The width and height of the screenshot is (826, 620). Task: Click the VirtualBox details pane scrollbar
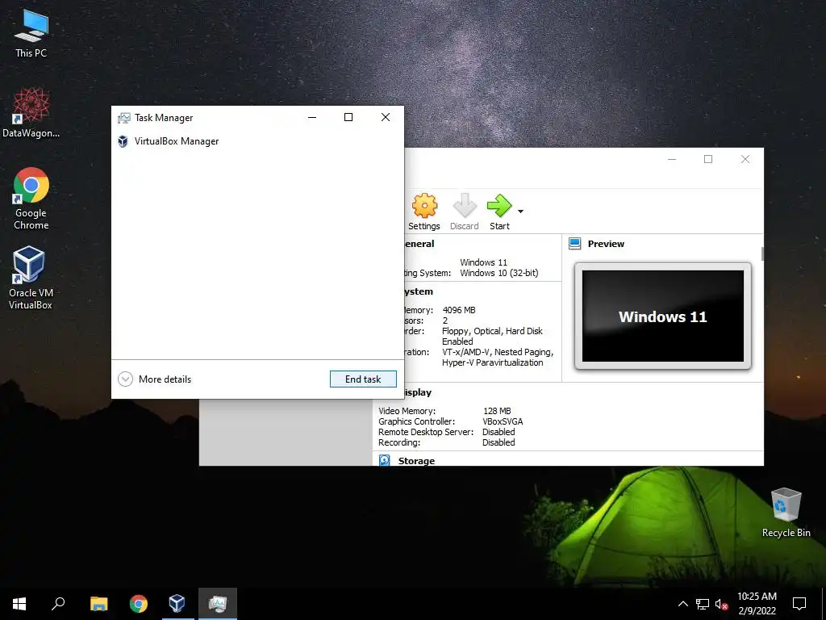(x=761, y=253)
